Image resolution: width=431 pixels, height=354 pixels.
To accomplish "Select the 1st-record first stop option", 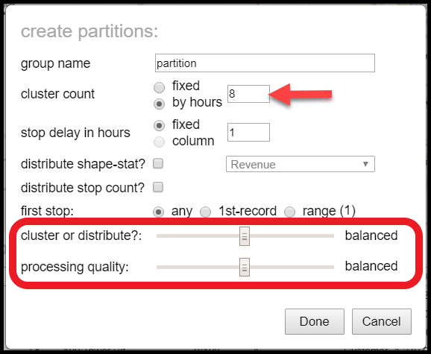I will pos(205,212).
